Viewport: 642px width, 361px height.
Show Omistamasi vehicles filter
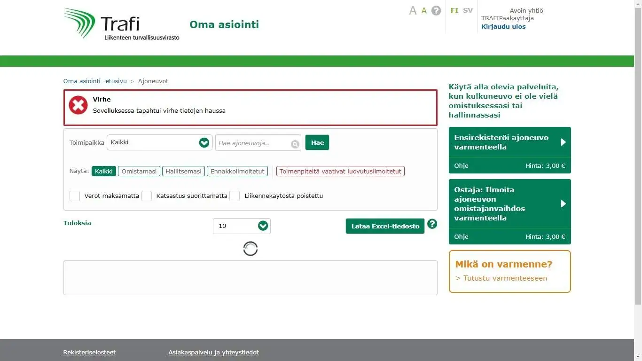pos(139,171)
